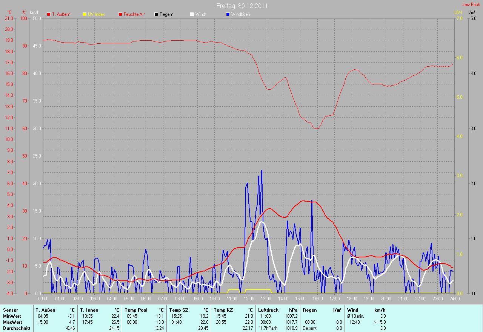Click the blue Windböen legend swatch
The image size is (483, 332).
228,14
